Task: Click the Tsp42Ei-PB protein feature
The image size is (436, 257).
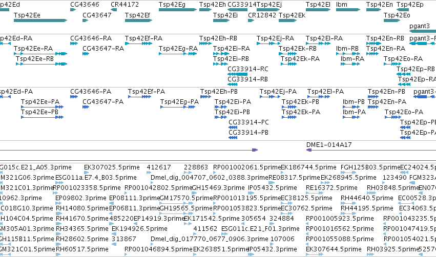Action: pyautogui.click(x=221, y=117)
